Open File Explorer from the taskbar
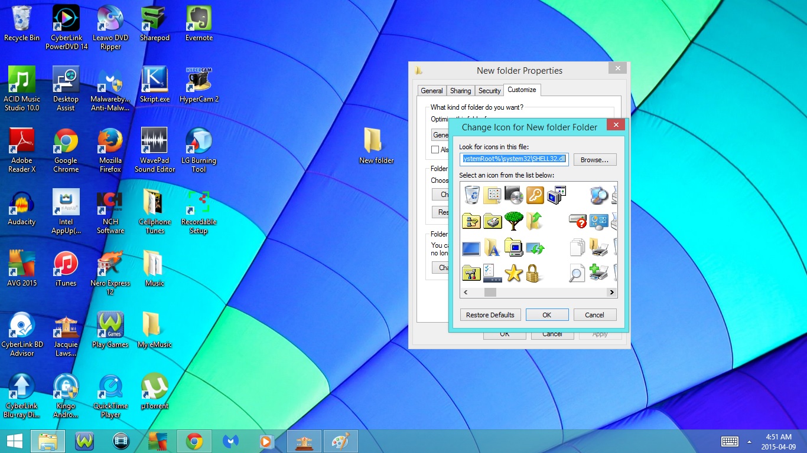The image size is (807, 453). click(48, 441)
